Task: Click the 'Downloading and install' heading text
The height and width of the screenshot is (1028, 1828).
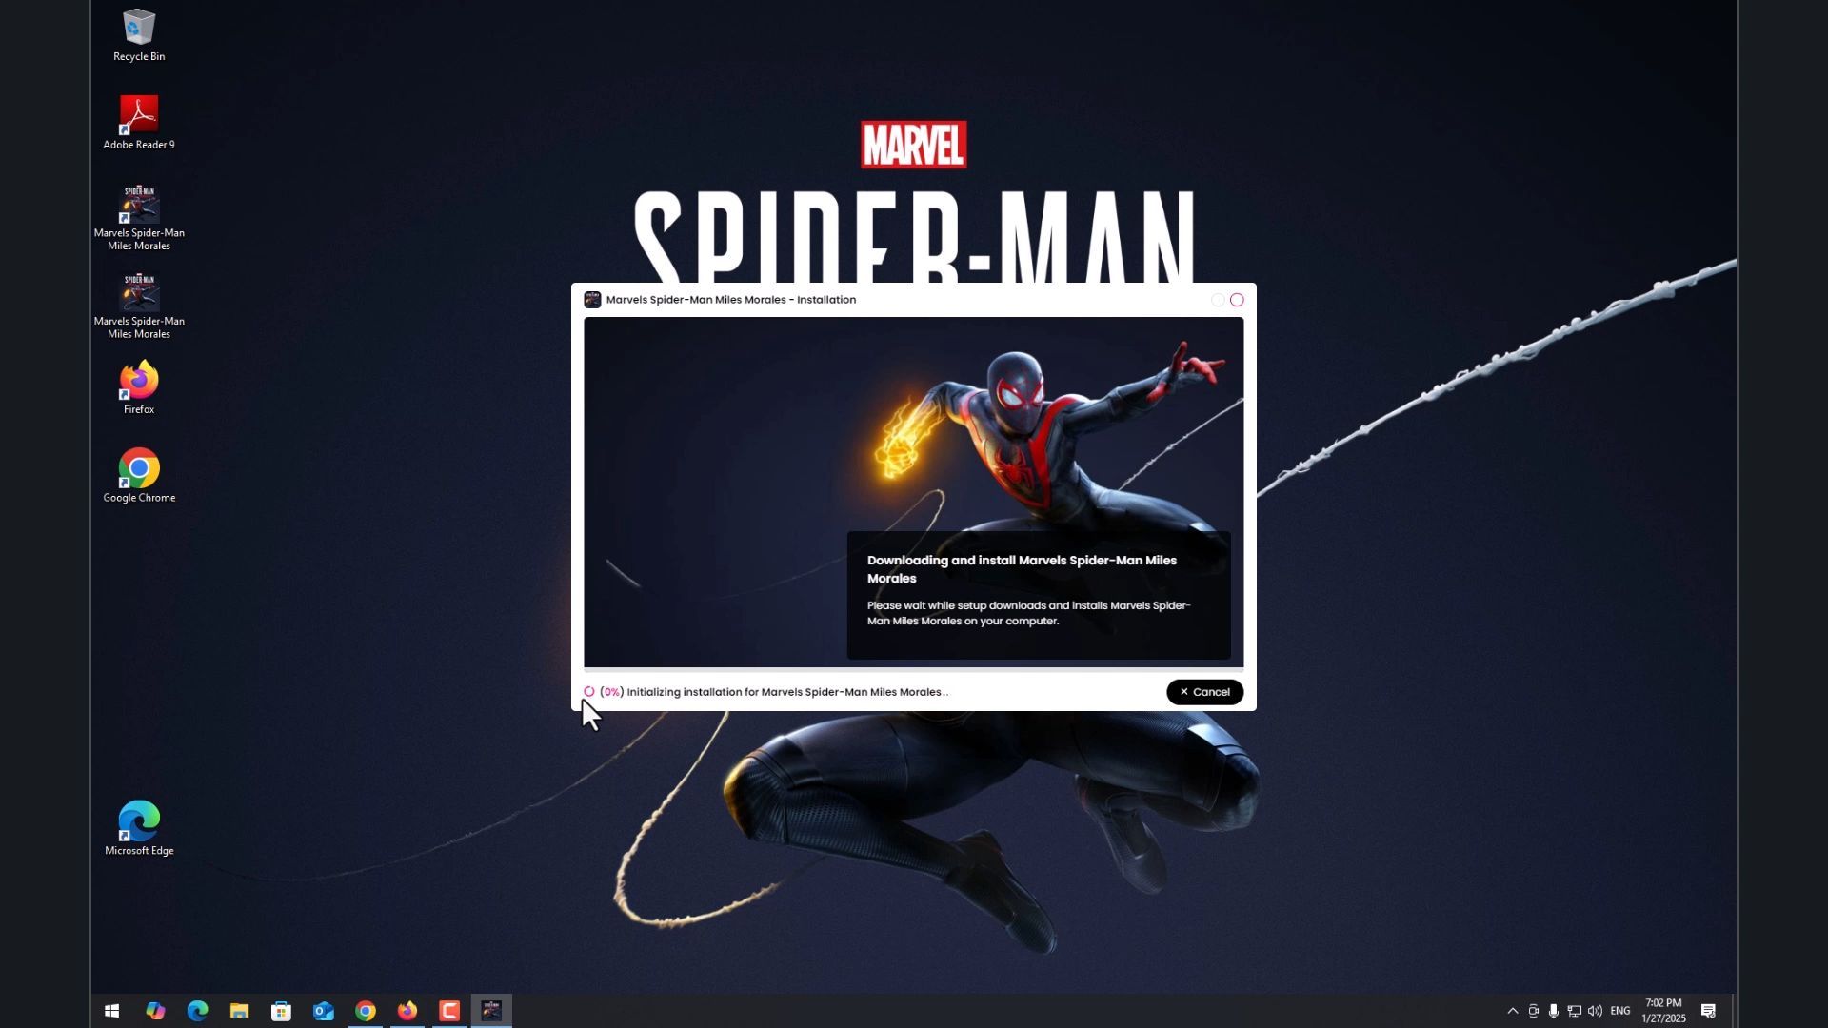Action: (1022, 569)
